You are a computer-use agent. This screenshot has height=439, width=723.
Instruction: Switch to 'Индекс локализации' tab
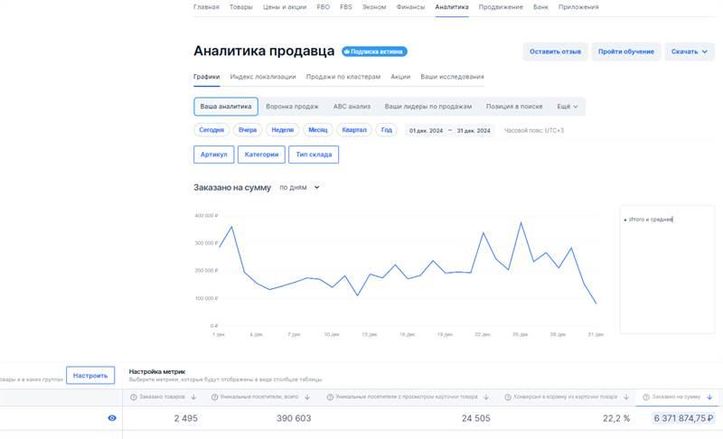click(x=262, y=77)
